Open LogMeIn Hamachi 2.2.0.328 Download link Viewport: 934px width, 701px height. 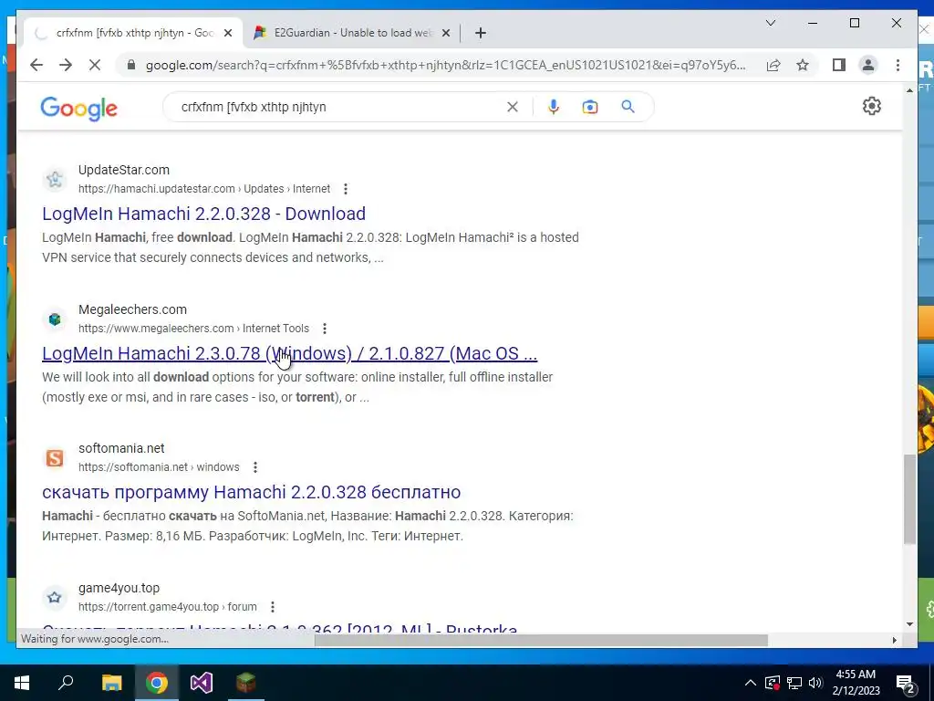click(x=203, y=214)
